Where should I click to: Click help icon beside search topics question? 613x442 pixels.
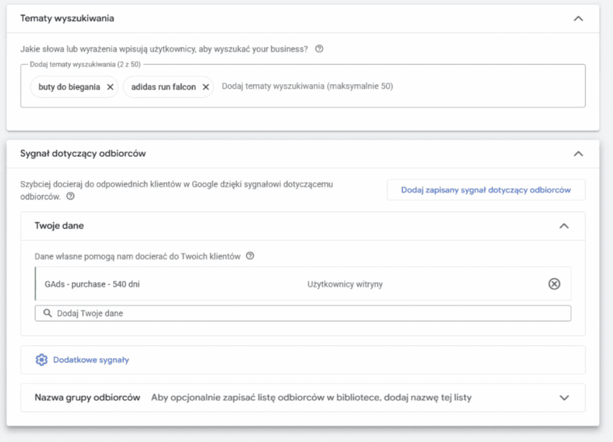click(319, 49)
